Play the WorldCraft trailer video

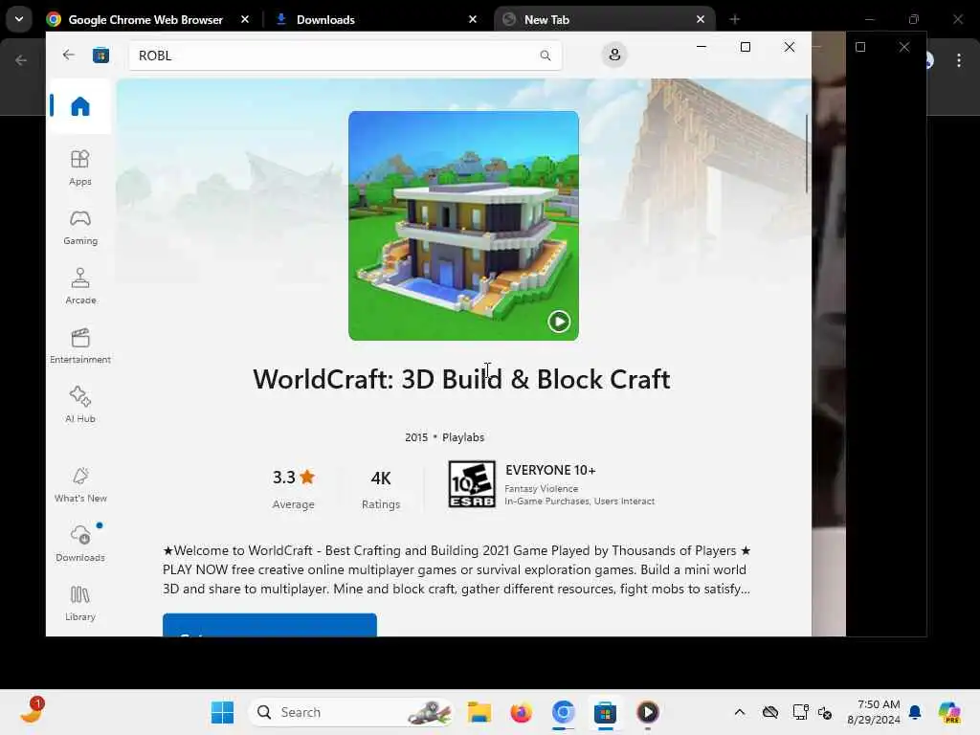coord(559,322)
